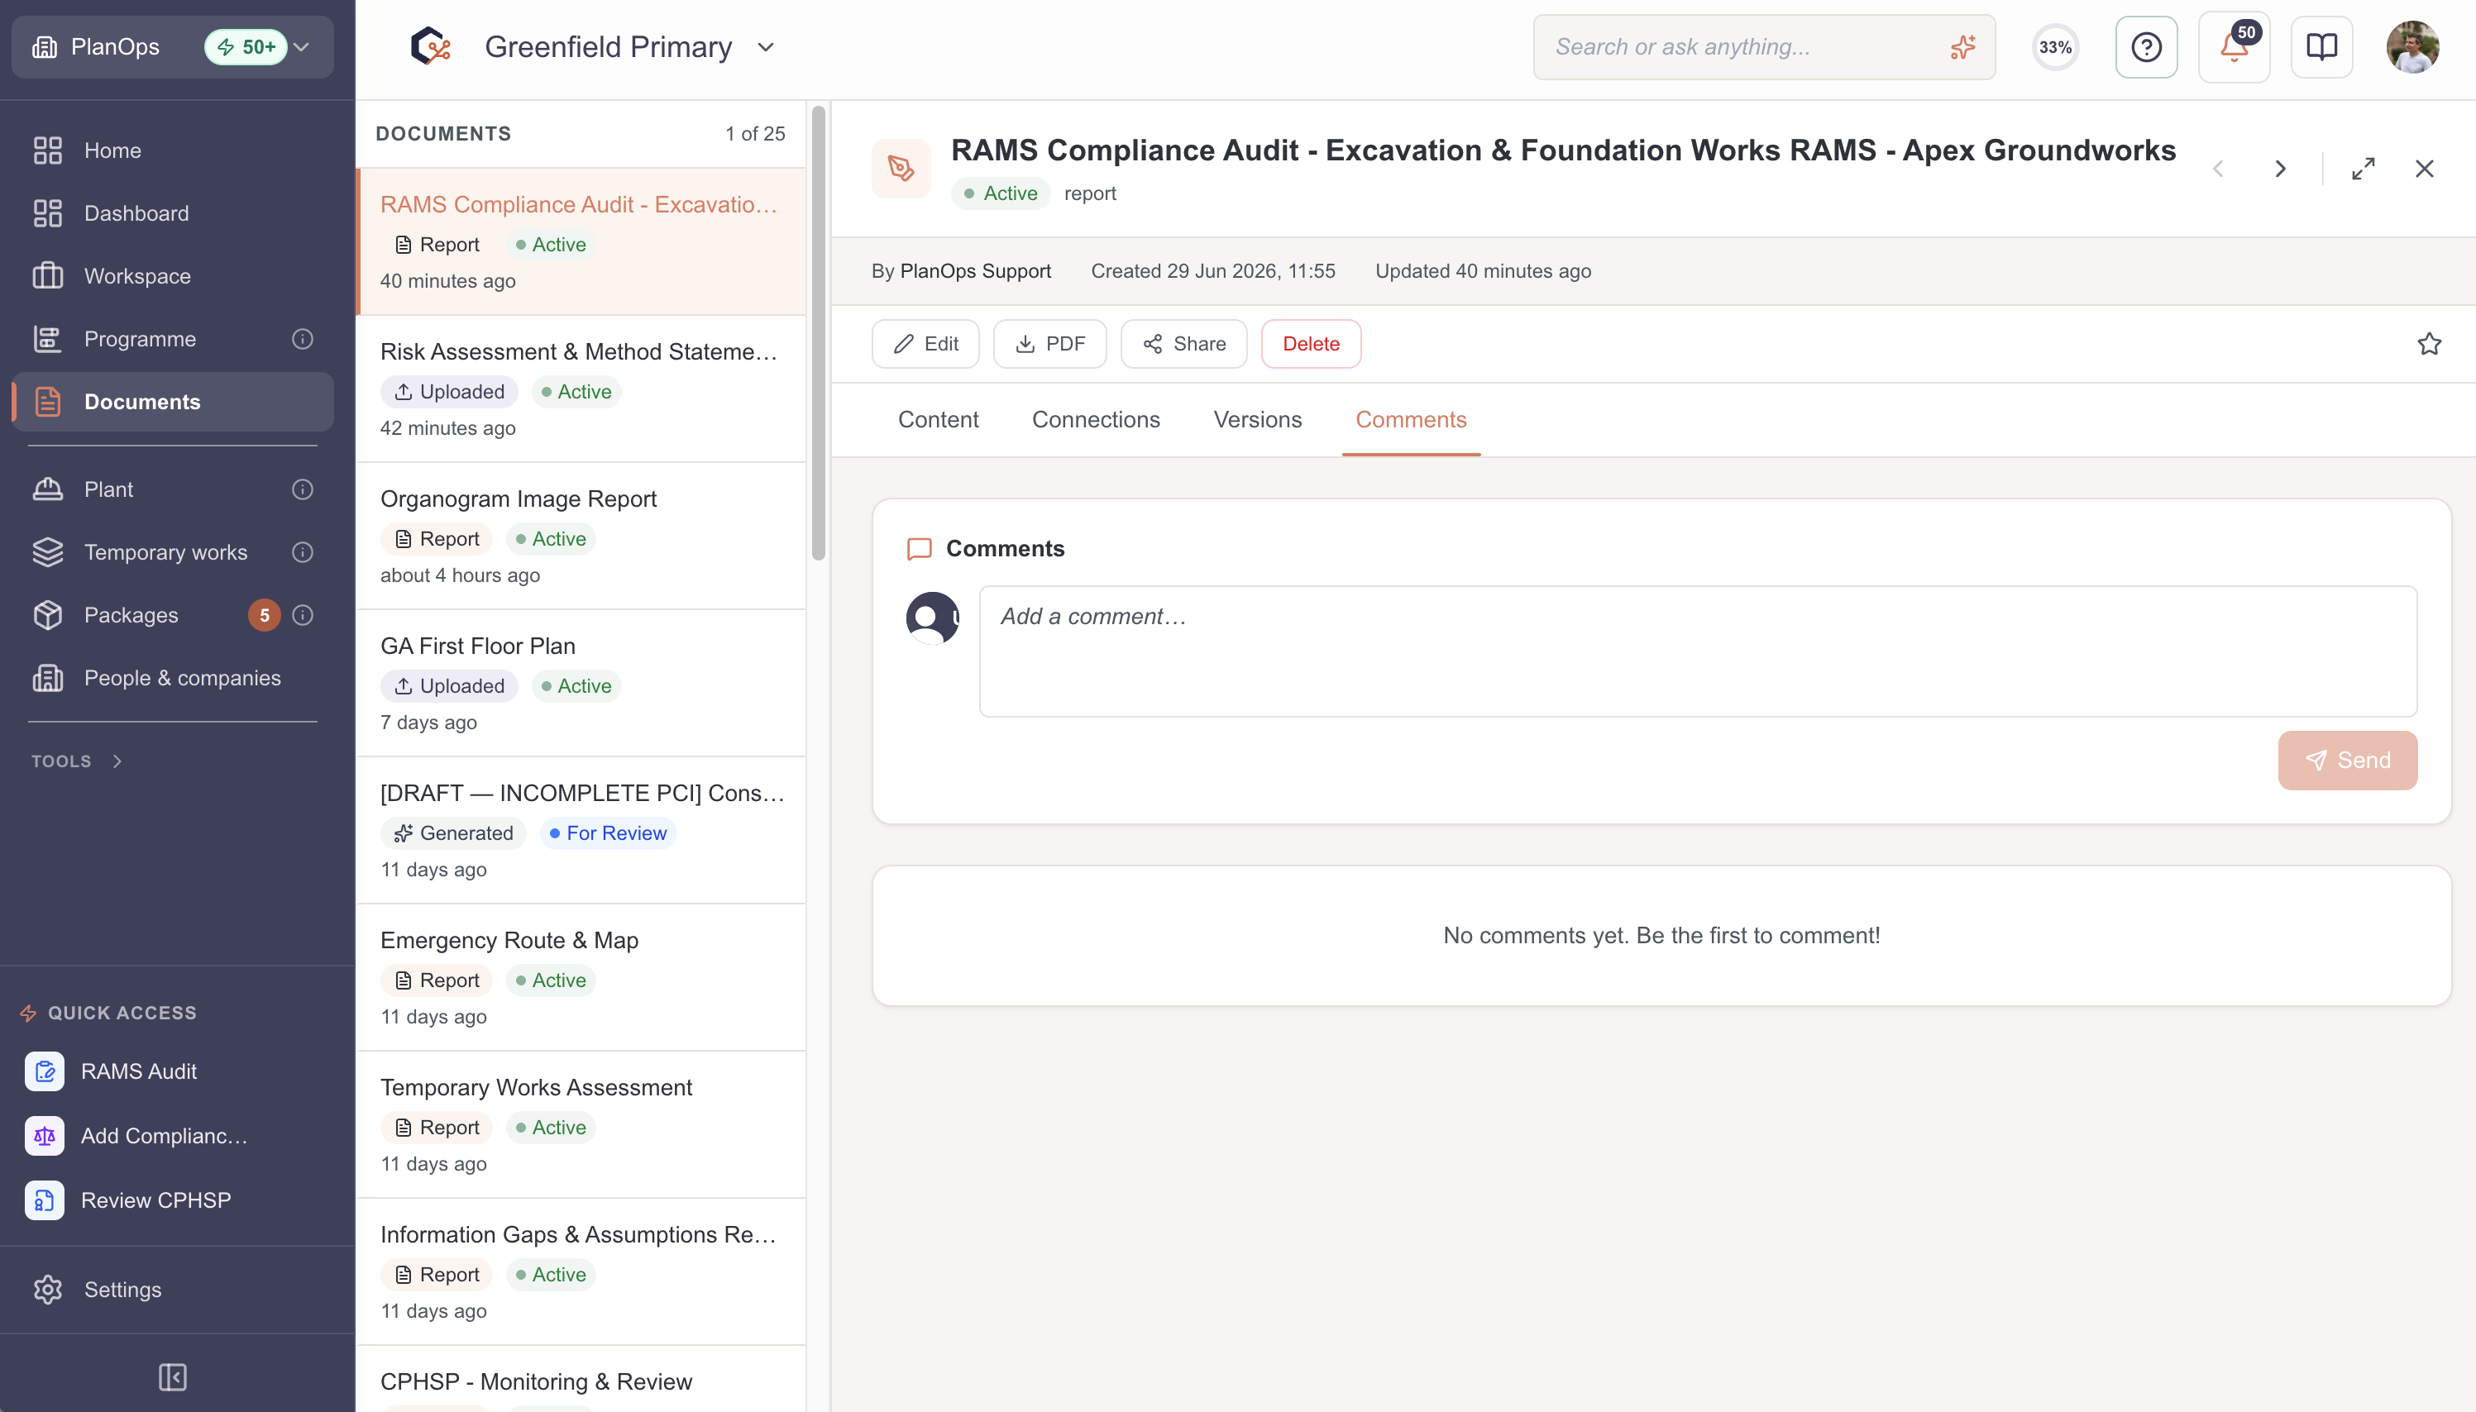
Task: Expand document to full screen icon
Action: click(x=2364, y=169)
